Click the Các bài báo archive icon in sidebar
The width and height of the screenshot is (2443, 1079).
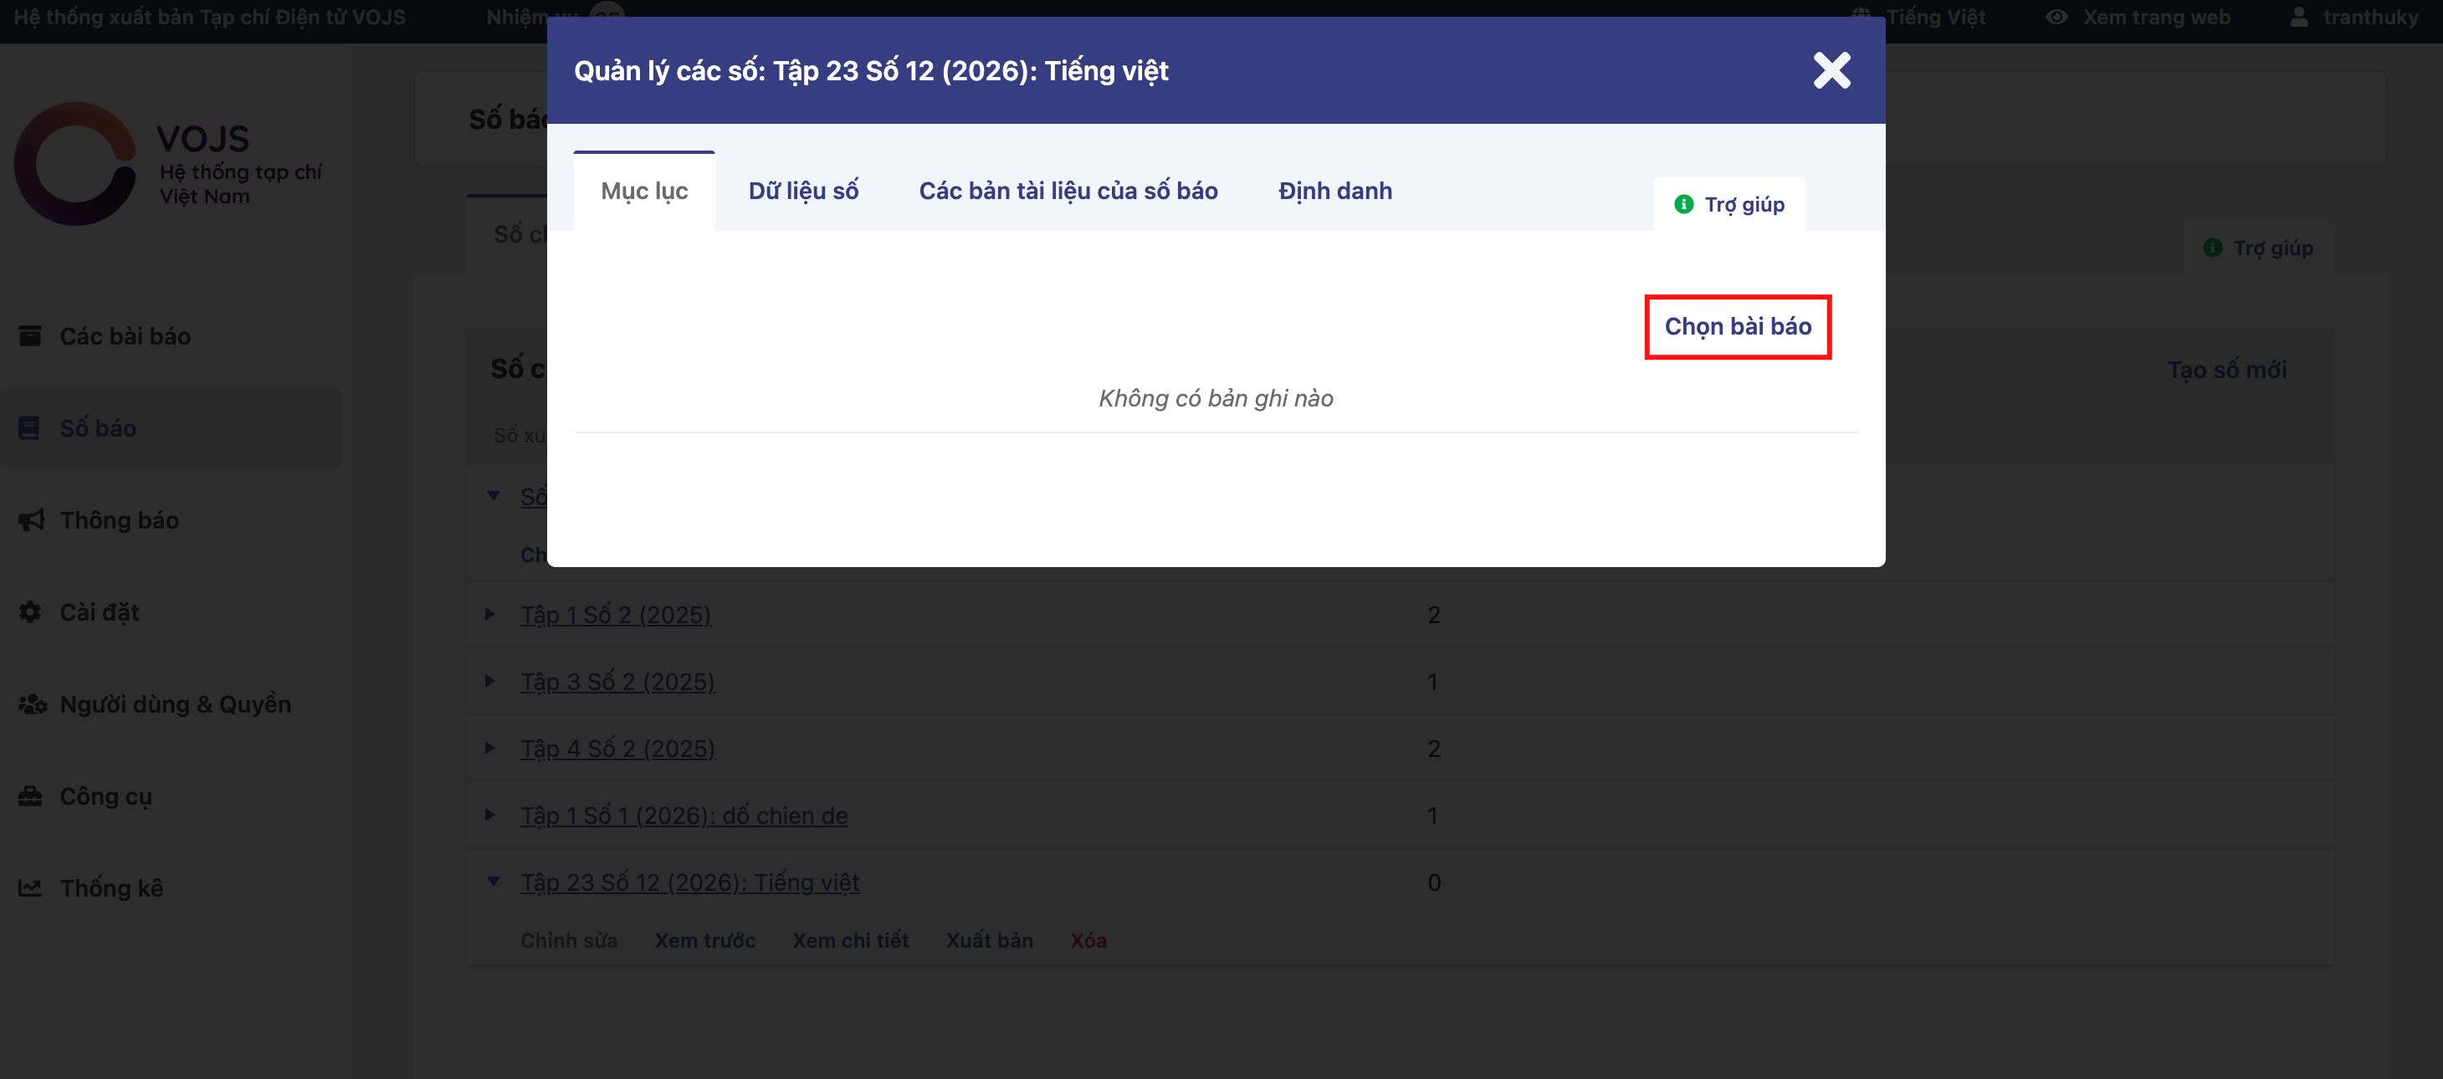(x=30, y=335)
